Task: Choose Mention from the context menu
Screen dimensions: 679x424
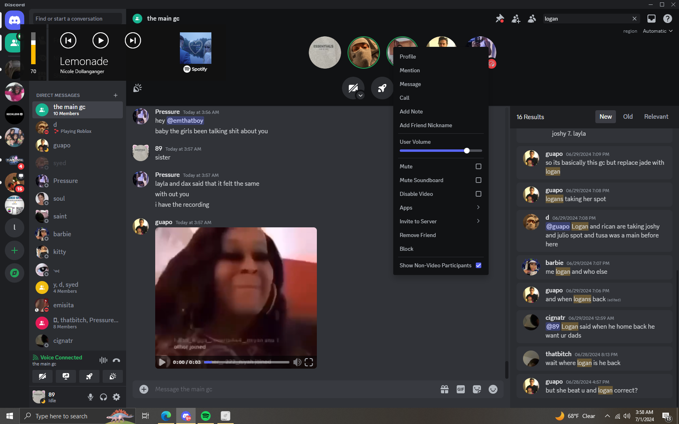Action: coord(441,70)
